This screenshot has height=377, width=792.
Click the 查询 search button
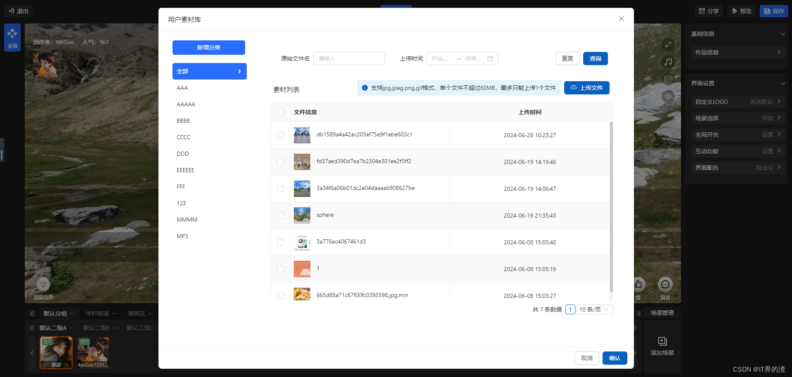click(596, 59)
